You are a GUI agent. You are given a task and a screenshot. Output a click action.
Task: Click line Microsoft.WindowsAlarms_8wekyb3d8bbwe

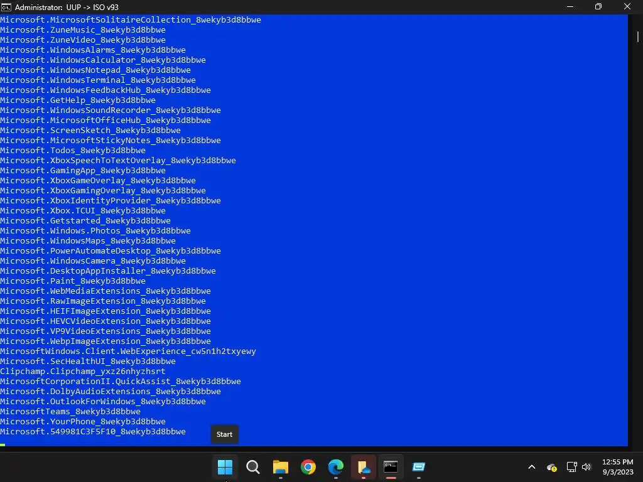pos(93,50)
